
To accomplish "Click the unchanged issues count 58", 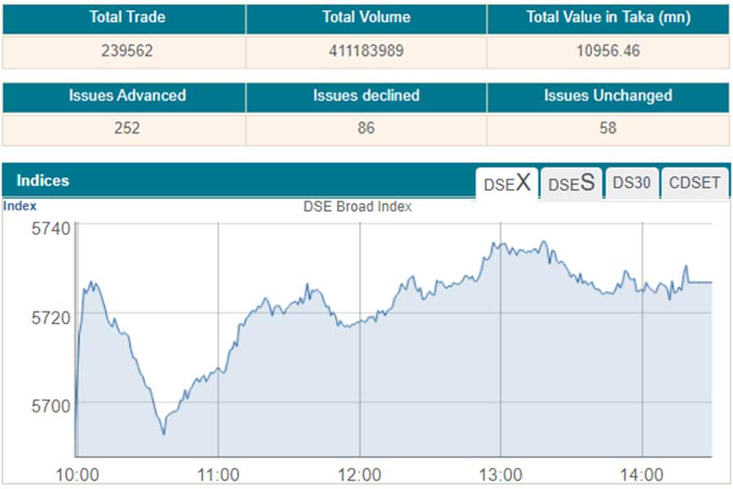I will tap(608, 128).
